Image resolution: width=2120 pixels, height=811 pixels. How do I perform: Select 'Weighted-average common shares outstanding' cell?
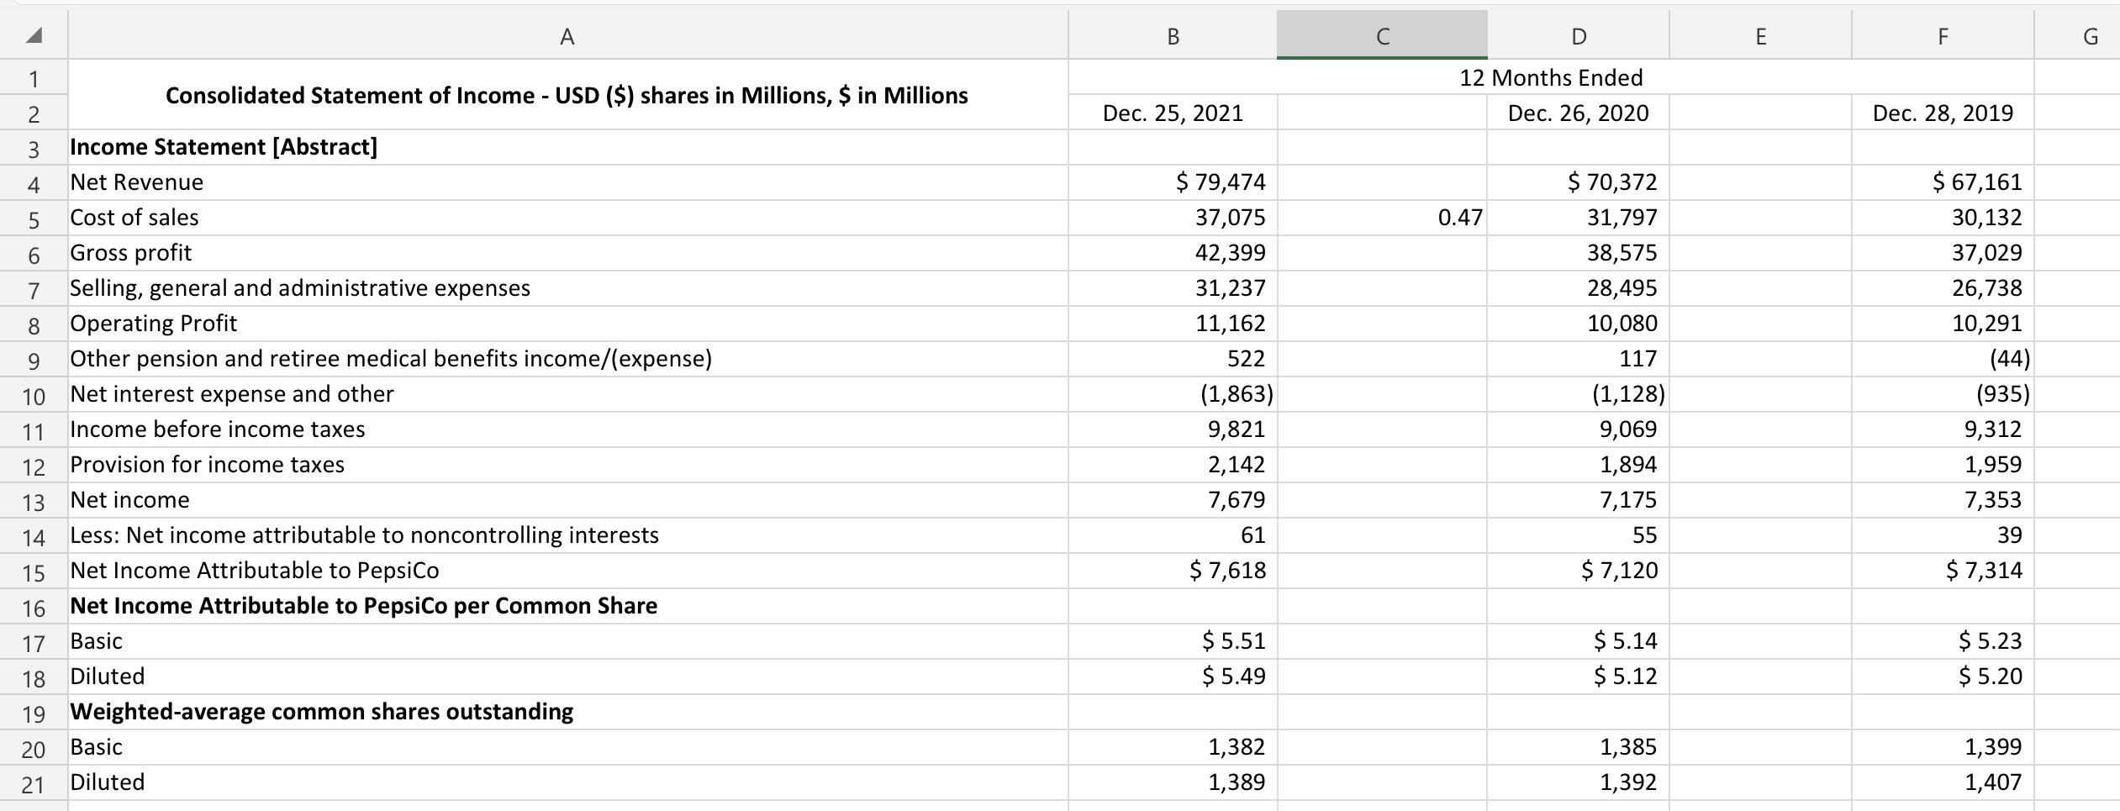click(x=567, y=712)
